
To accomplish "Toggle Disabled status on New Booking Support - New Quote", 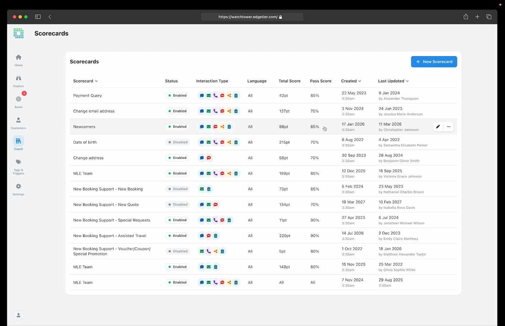I will (x=177, y=205).
